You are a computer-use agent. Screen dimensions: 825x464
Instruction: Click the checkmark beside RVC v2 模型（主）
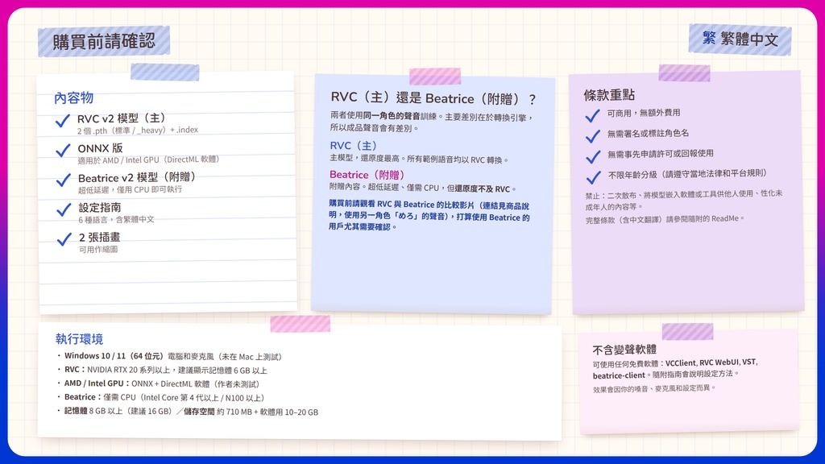click(x=63, y=122)
